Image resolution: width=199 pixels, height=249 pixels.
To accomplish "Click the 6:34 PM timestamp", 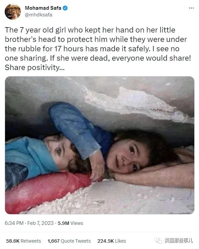I will [x=14, y=223].
